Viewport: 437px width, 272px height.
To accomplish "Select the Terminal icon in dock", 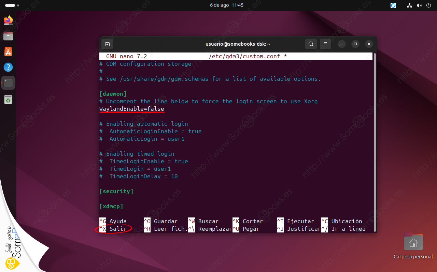I will tap(8, 83).
